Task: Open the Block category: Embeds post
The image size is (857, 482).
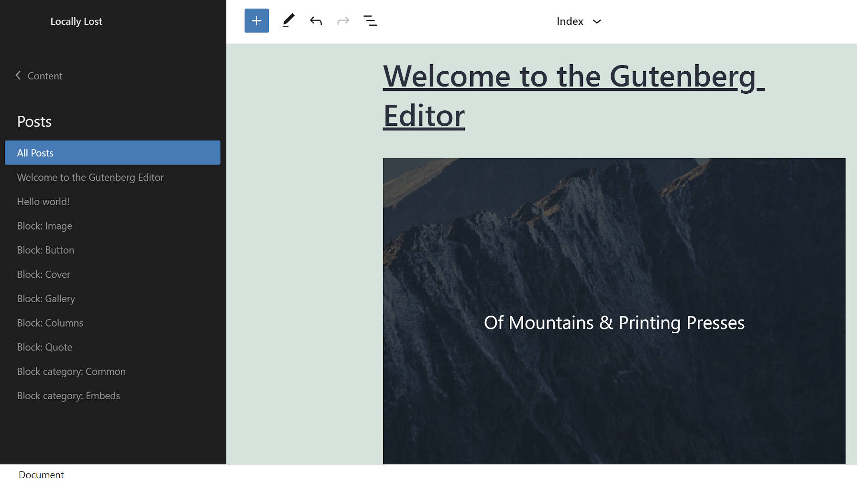Action: [x=68, y=395]
